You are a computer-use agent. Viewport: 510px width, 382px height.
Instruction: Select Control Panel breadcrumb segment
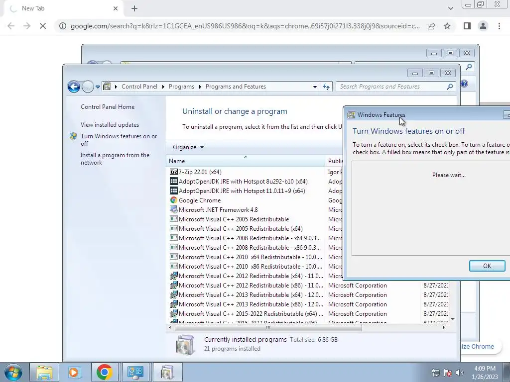[139, 87]
